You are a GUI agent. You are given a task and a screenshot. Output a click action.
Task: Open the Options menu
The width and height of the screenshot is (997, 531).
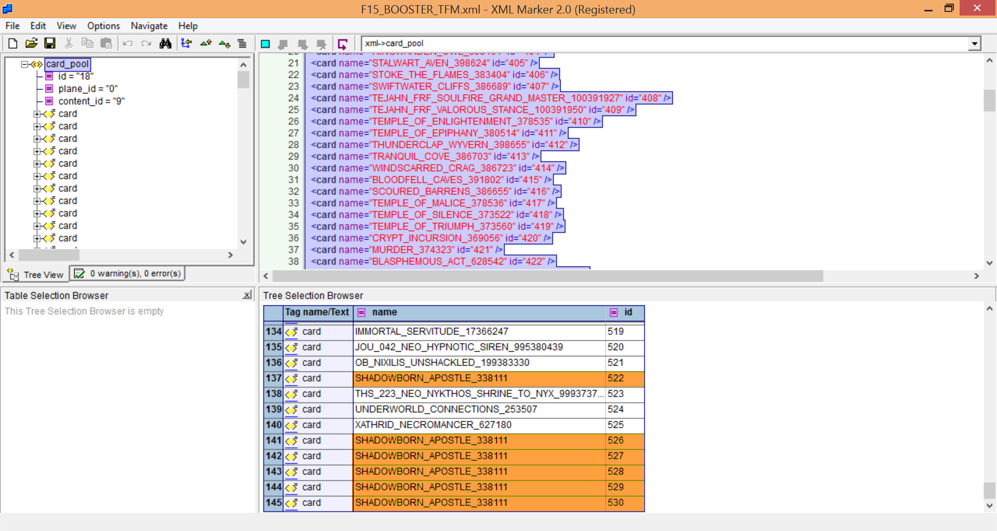pyautogui.click(x=103, y=26)
